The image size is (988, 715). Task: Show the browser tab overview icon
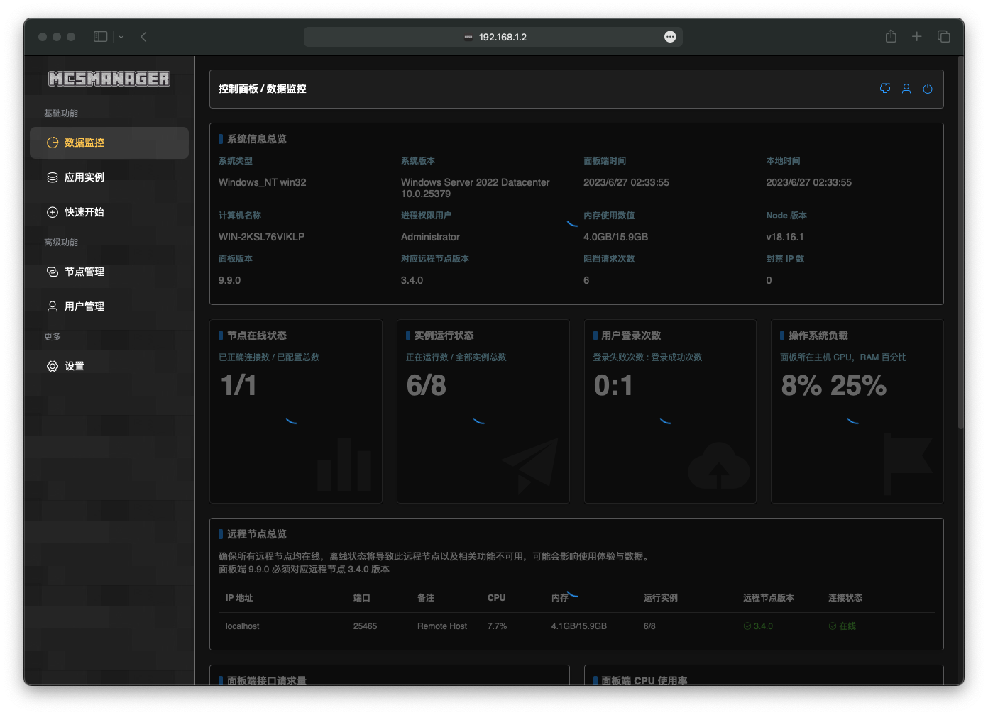click(x=944, y=36)
